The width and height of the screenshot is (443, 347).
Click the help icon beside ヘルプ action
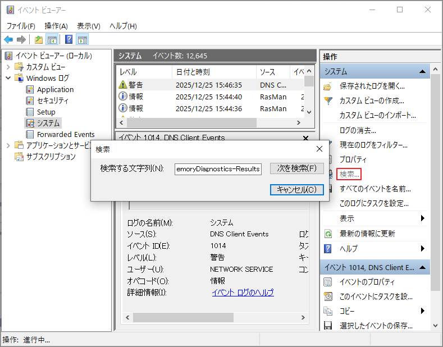tap(328, 249)
